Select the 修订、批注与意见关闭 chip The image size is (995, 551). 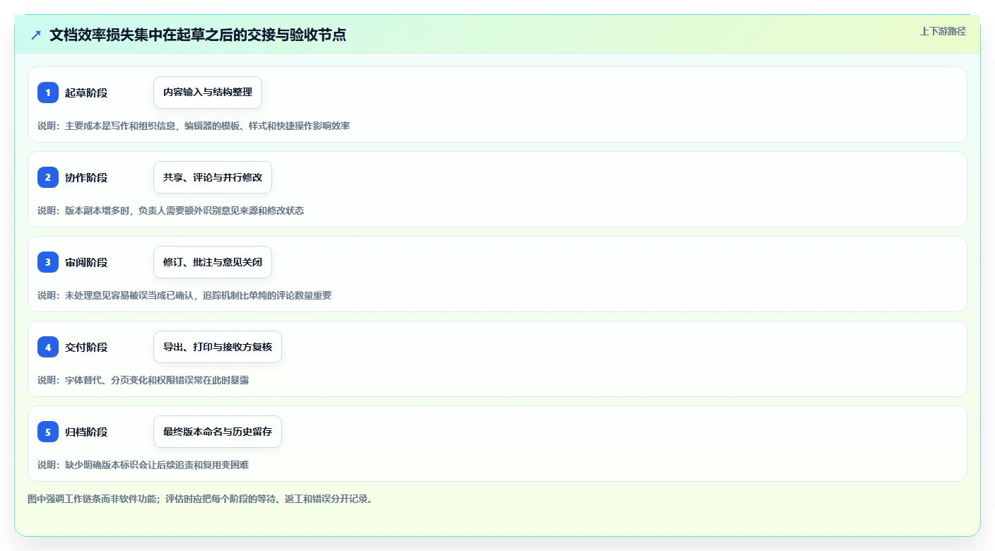pos(213,262)
